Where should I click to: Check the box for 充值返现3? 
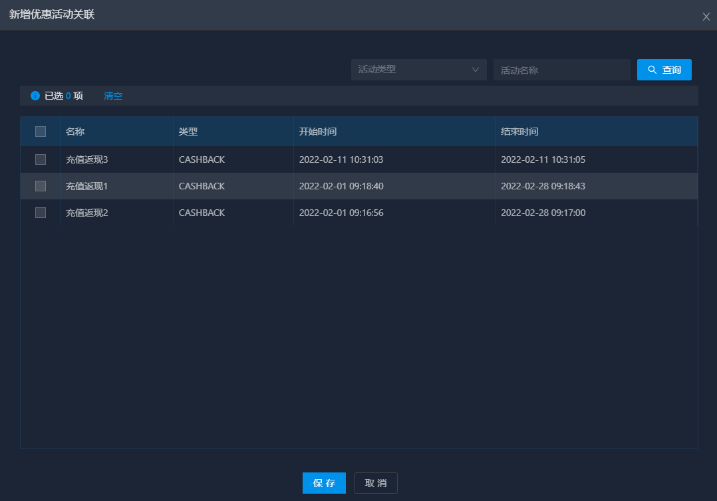click(41, 159)
